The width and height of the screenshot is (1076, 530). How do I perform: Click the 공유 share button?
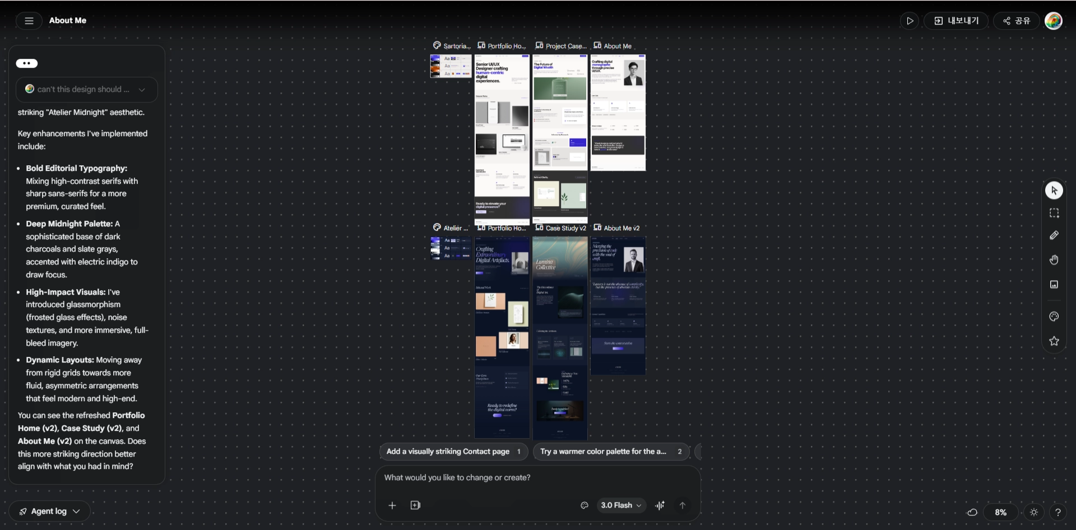pos(1017,21)
